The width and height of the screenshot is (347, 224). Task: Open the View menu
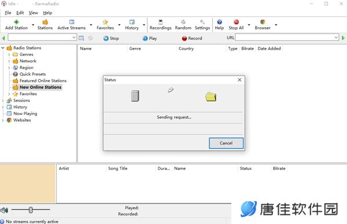pos(33,13)
